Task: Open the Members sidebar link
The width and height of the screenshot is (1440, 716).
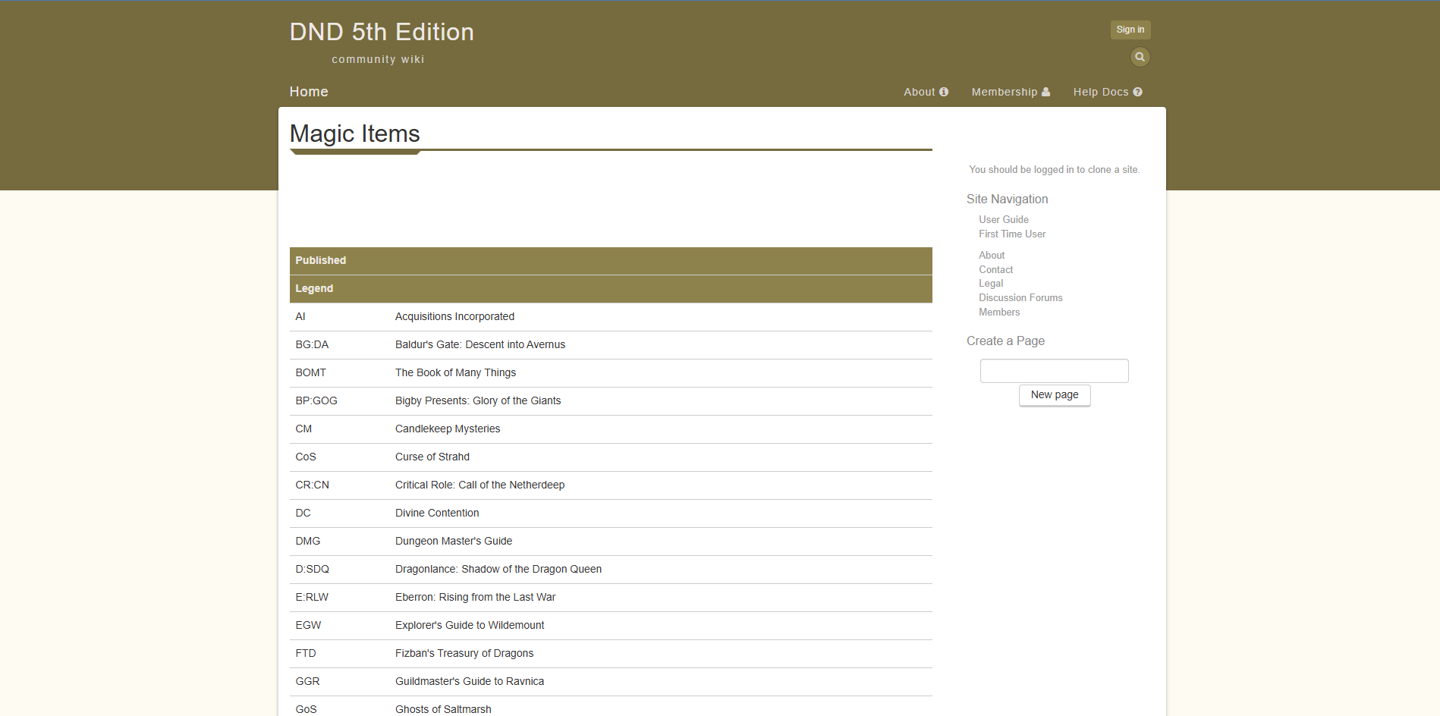Action: point(999,312)
